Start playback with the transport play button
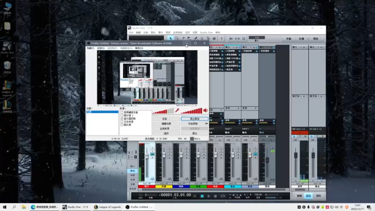Viewport: 375px width, 211px height. (209, 196)
